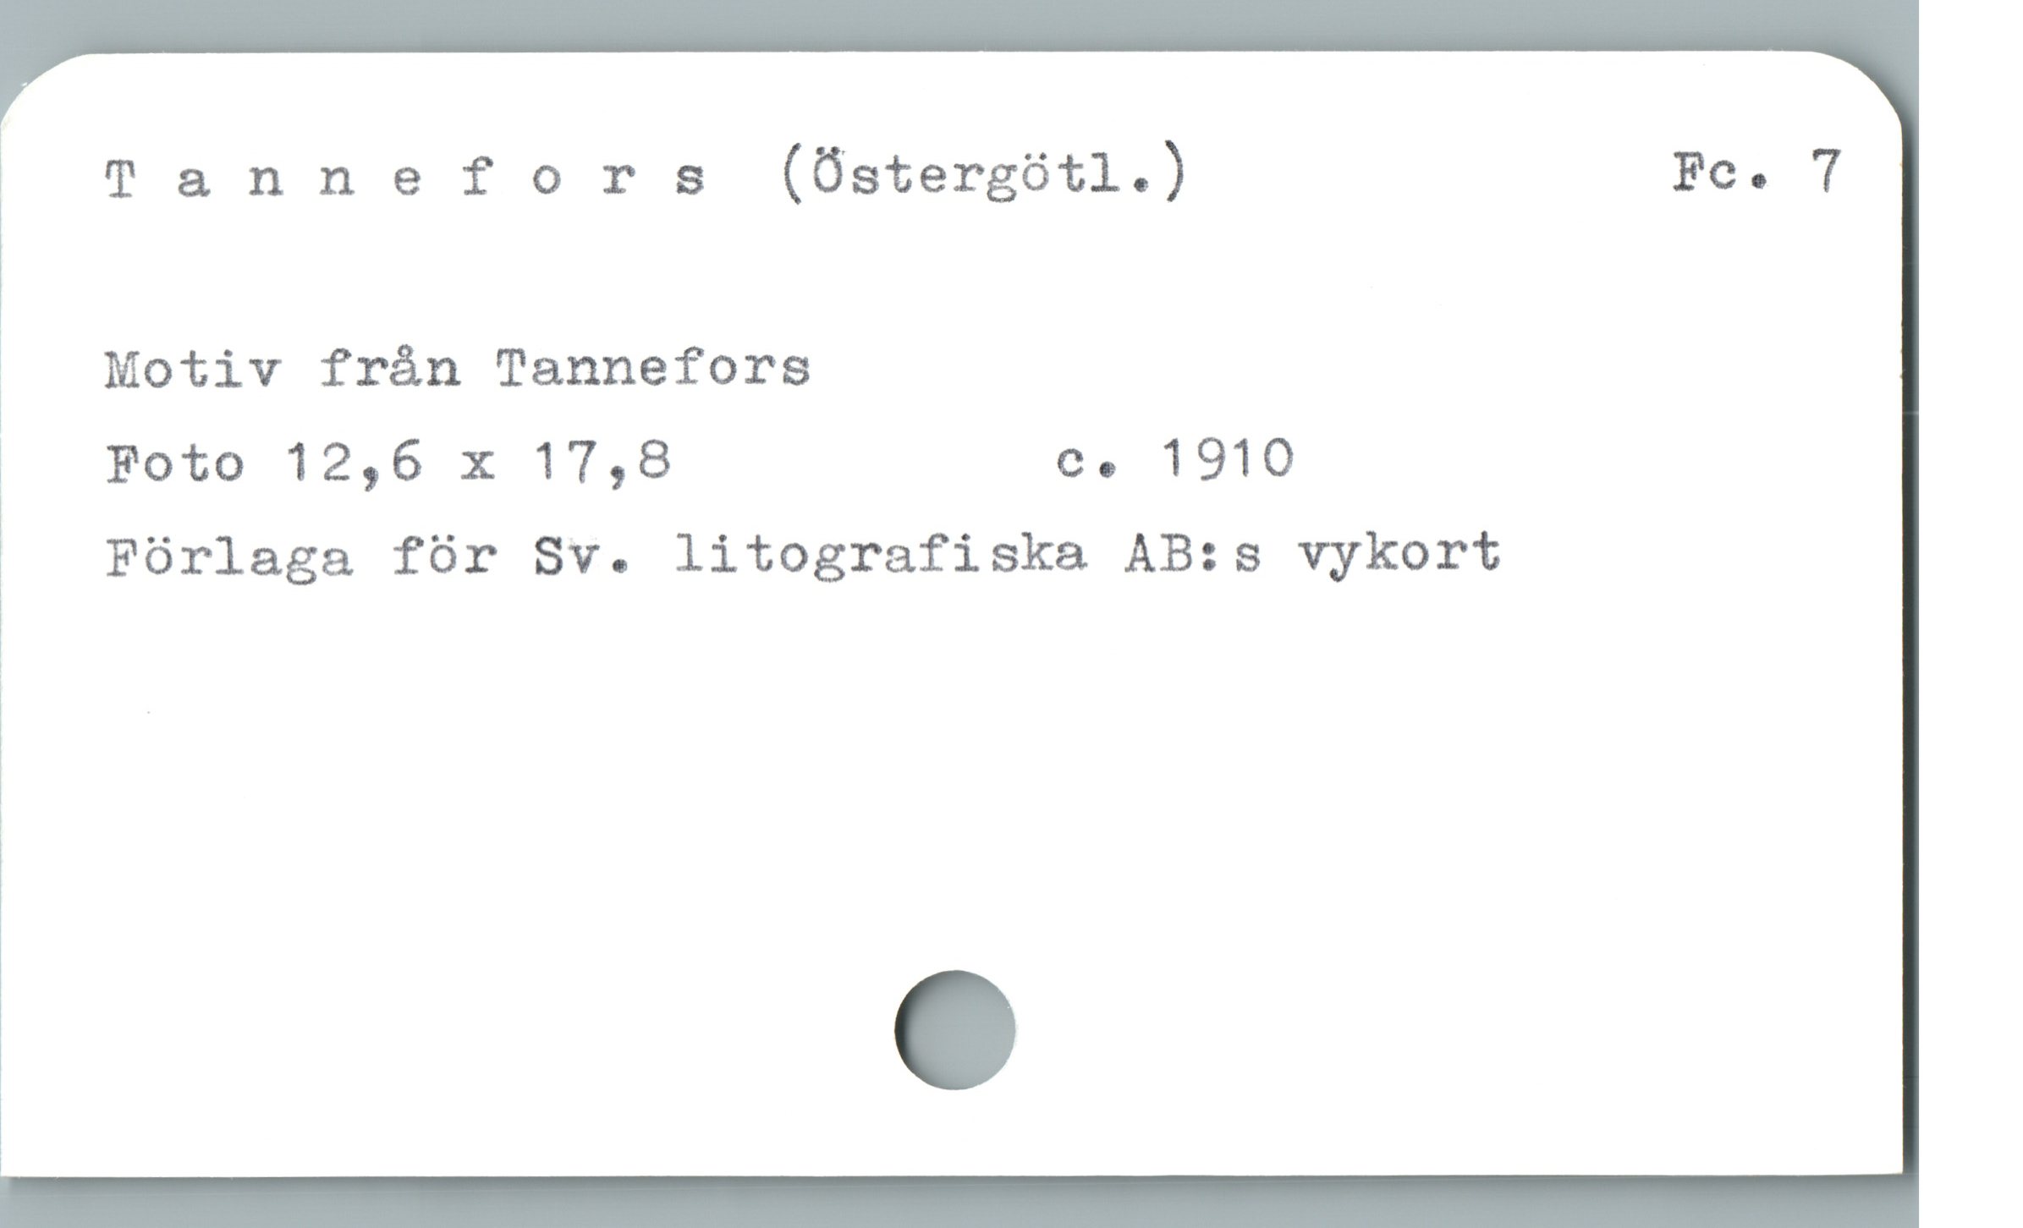The width and height of the screenshot is (2023, 1228).
Task: Click the classification code Fc. 7
Action: (1757, 173)
